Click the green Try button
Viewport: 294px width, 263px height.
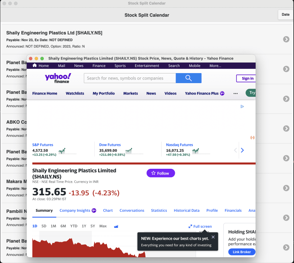pyautogui.click(x=251, y=93)
